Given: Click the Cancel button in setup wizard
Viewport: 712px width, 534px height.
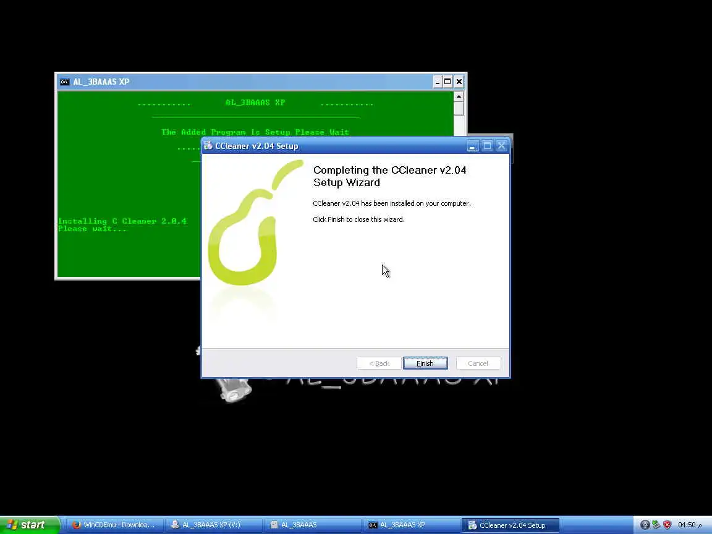Looking at the screenshot, I should (478, 363).
